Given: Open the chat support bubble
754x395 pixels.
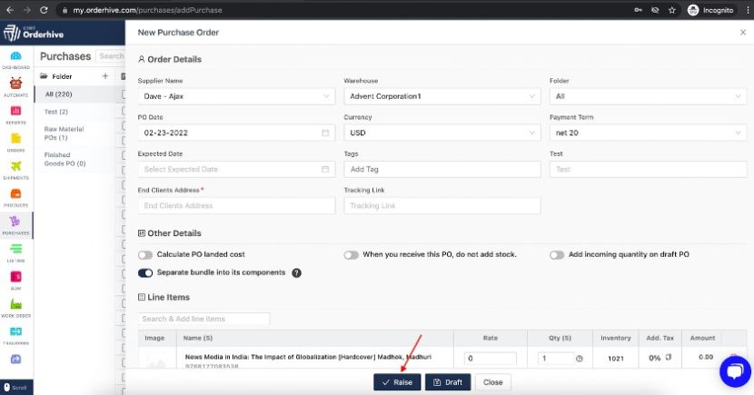Looking at the screenshot, I should [734, 371].
